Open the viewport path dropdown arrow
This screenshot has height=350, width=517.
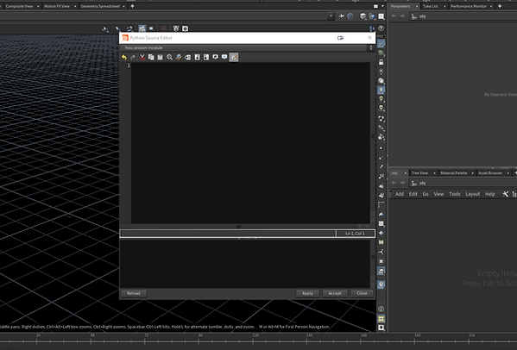331,16
